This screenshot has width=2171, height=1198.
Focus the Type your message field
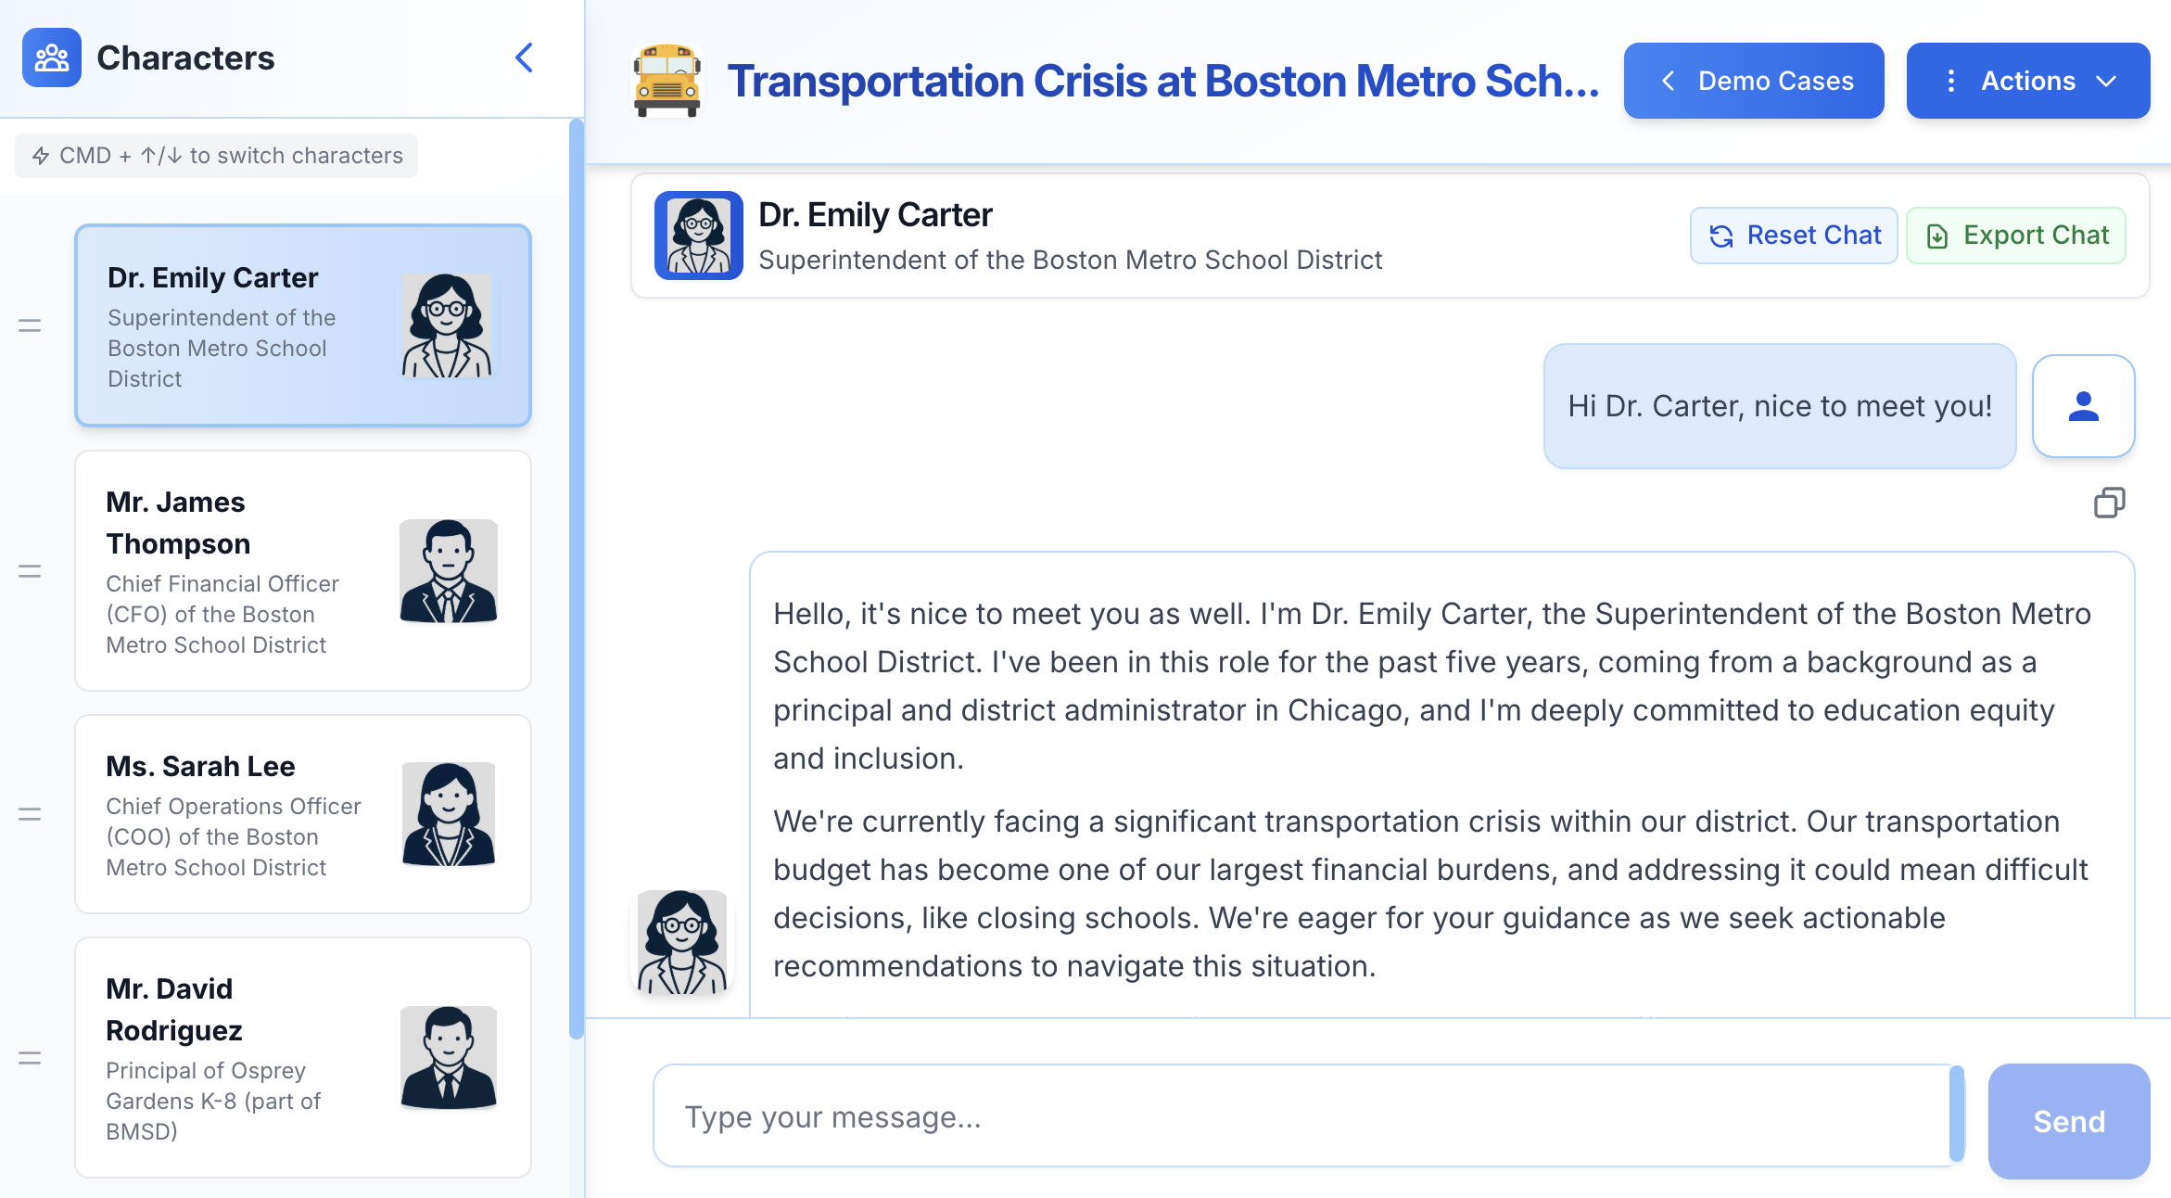pyautogui.click(x=1302, y=1116)
